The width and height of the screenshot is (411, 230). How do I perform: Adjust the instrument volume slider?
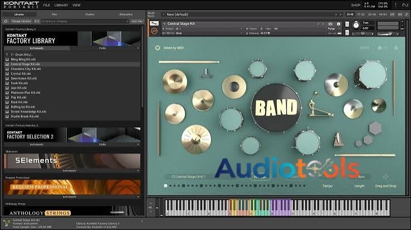pyautogui.click(x=388, y=34)
